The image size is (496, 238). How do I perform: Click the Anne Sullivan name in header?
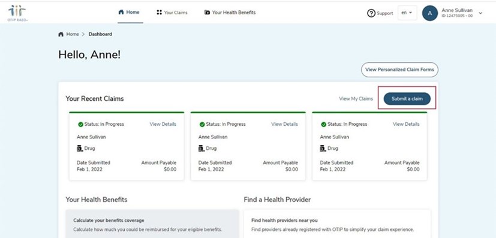coord(457,10)
